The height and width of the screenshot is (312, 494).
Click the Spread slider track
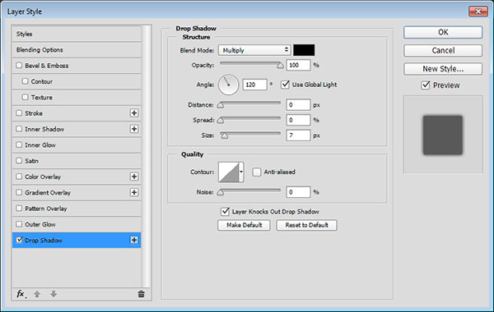250,118
